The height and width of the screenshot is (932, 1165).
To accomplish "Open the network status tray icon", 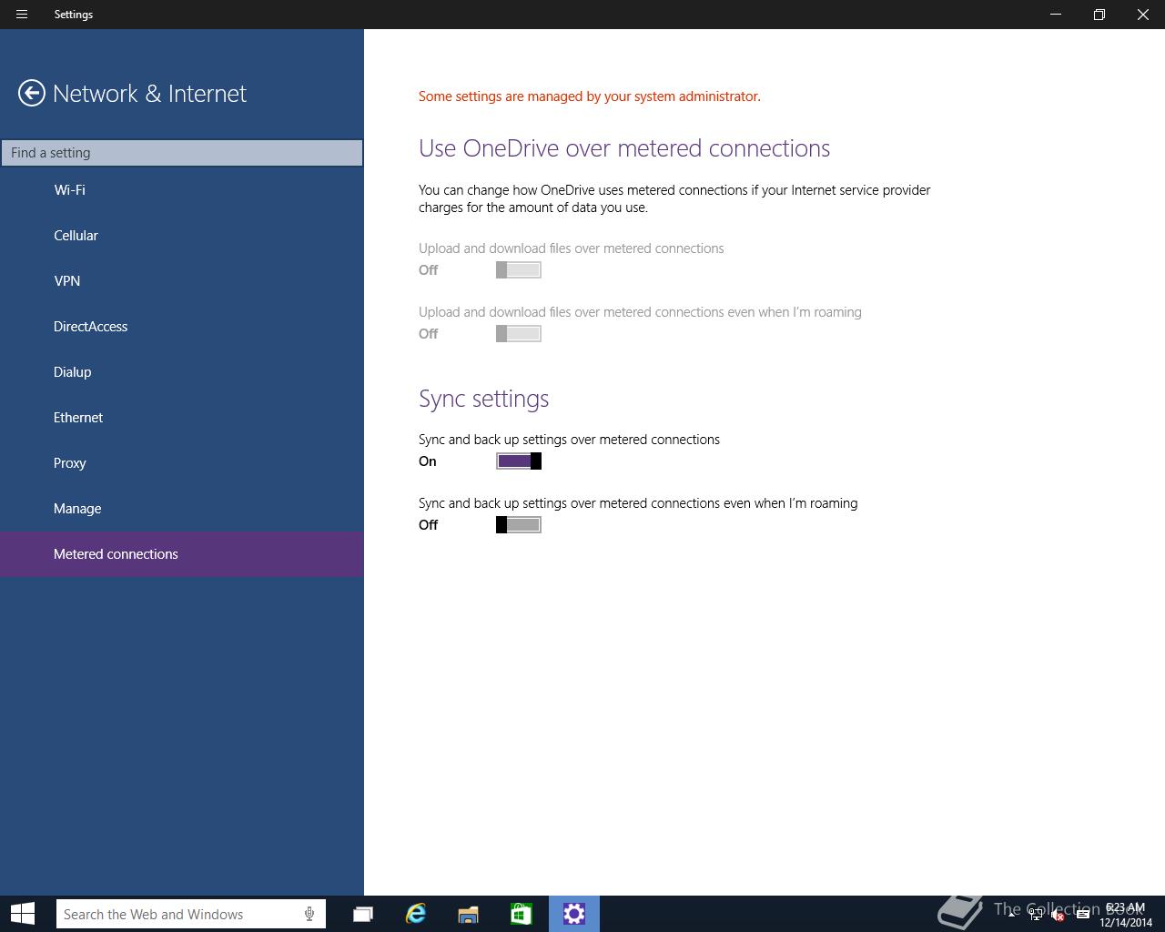I will tap(1036, 915).
